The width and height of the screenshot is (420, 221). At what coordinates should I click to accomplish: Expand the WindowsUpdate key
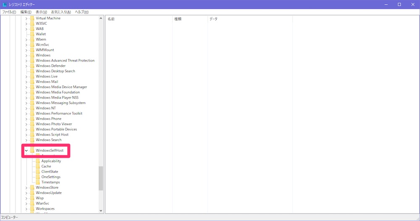pyautogui.click(x=26, y=193)
